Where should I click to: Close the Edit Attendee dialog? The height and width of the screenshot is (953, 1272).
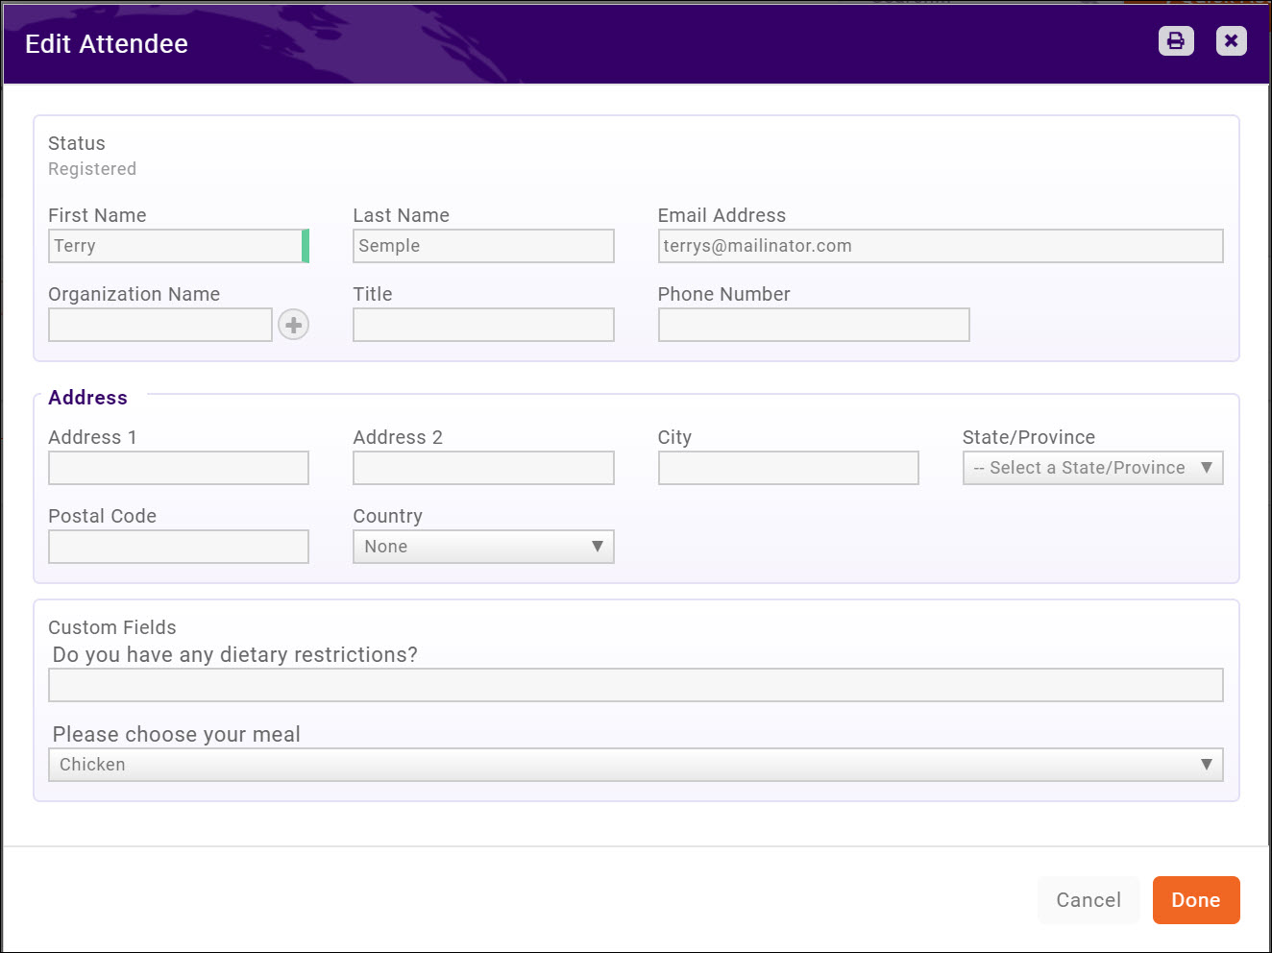(x=1231, y=40)
